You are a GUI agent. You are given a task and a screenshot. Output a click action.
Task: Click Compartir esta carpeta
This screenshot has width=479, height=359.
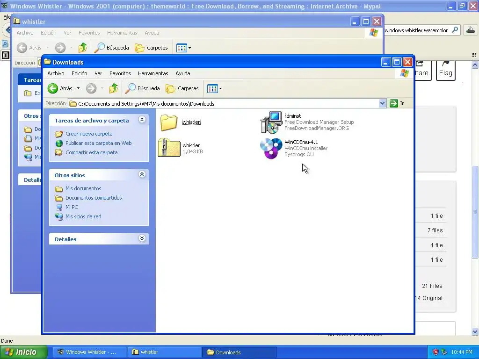(x=91, y=152)
